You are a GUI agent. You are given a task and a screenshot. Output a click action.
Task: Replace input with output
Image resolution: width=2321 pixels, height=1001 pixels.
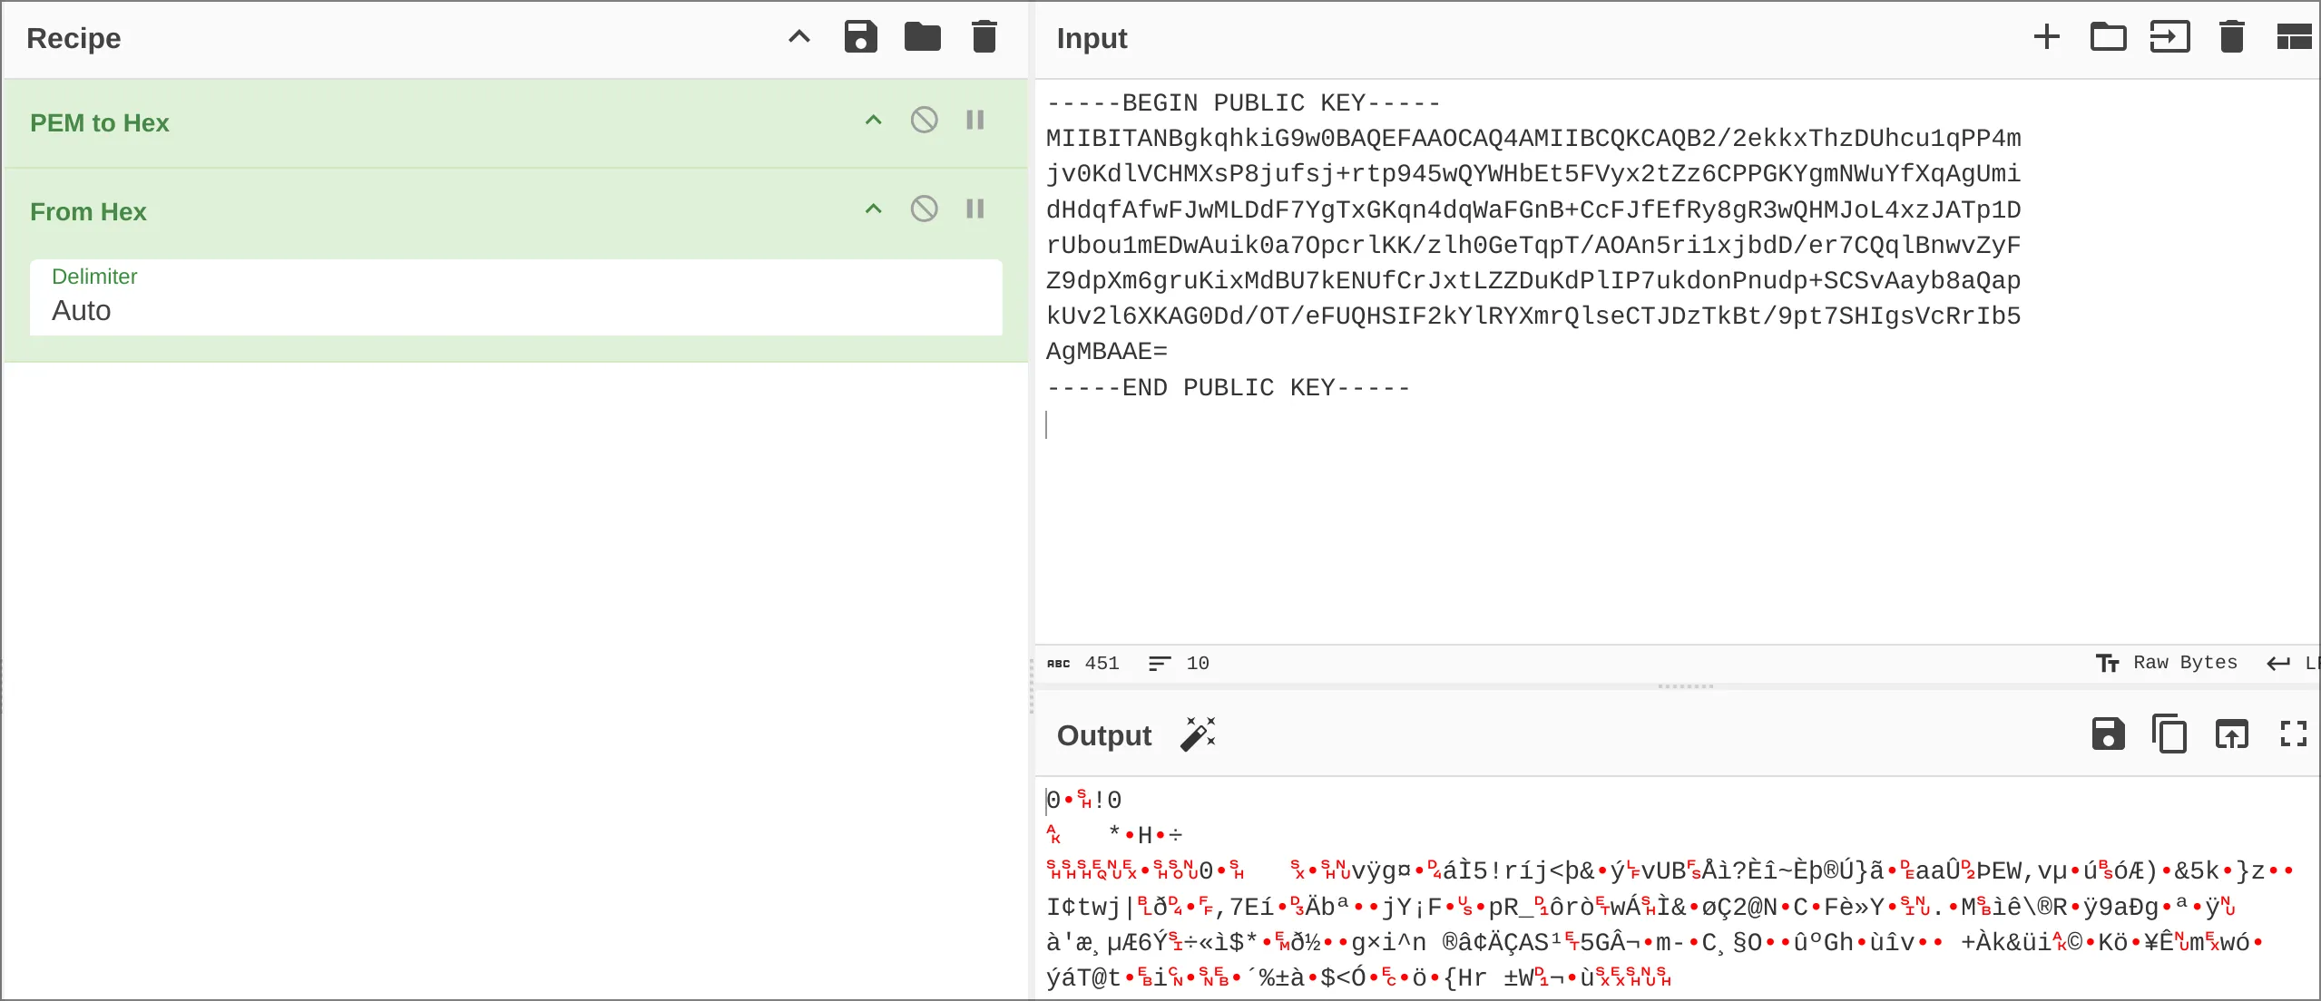pos(2231,734)
